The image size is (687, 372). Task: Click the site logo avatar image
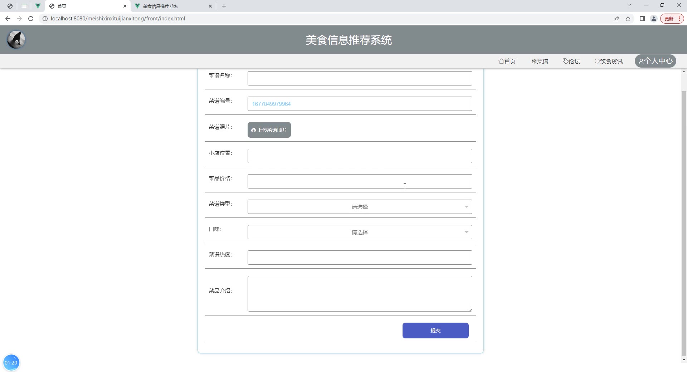coord(16,40)
